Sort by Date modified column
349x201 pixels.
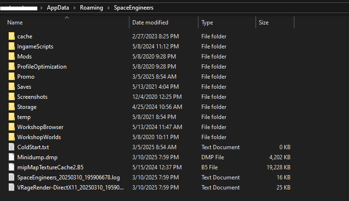click(150, 23)
